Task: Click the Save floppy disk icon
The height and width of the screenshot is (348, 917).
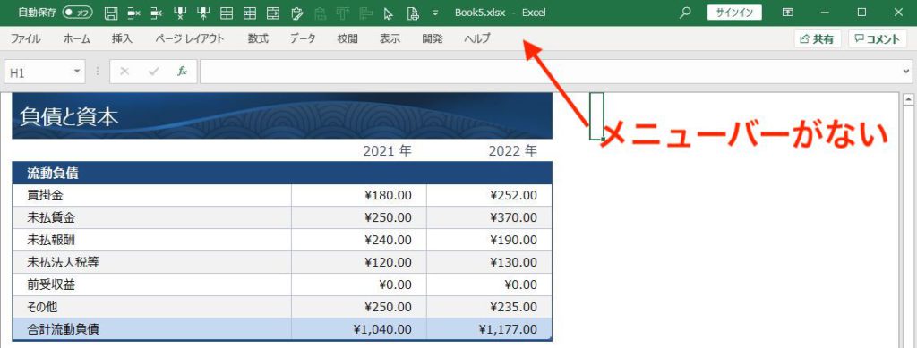Action: tap(111, 13)
